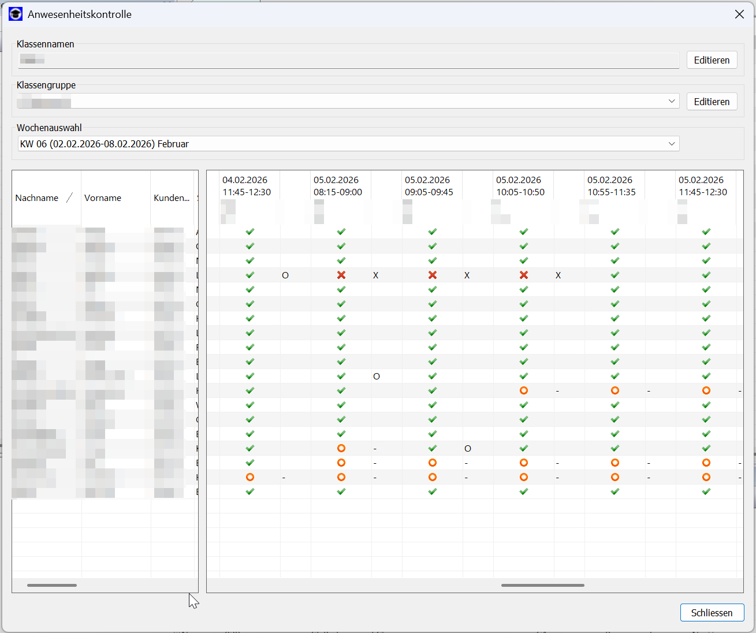Image resolution: width=756 pixels, height=633 pixels.
Task: Click first green check under 04.02.2026 11:45-12:30
Action: point(250,232)
